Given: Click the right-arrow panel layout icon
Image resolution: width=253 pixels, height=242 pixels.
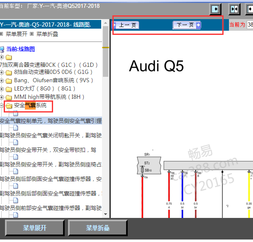Looking at the screenshot, I should pos(215,9).
